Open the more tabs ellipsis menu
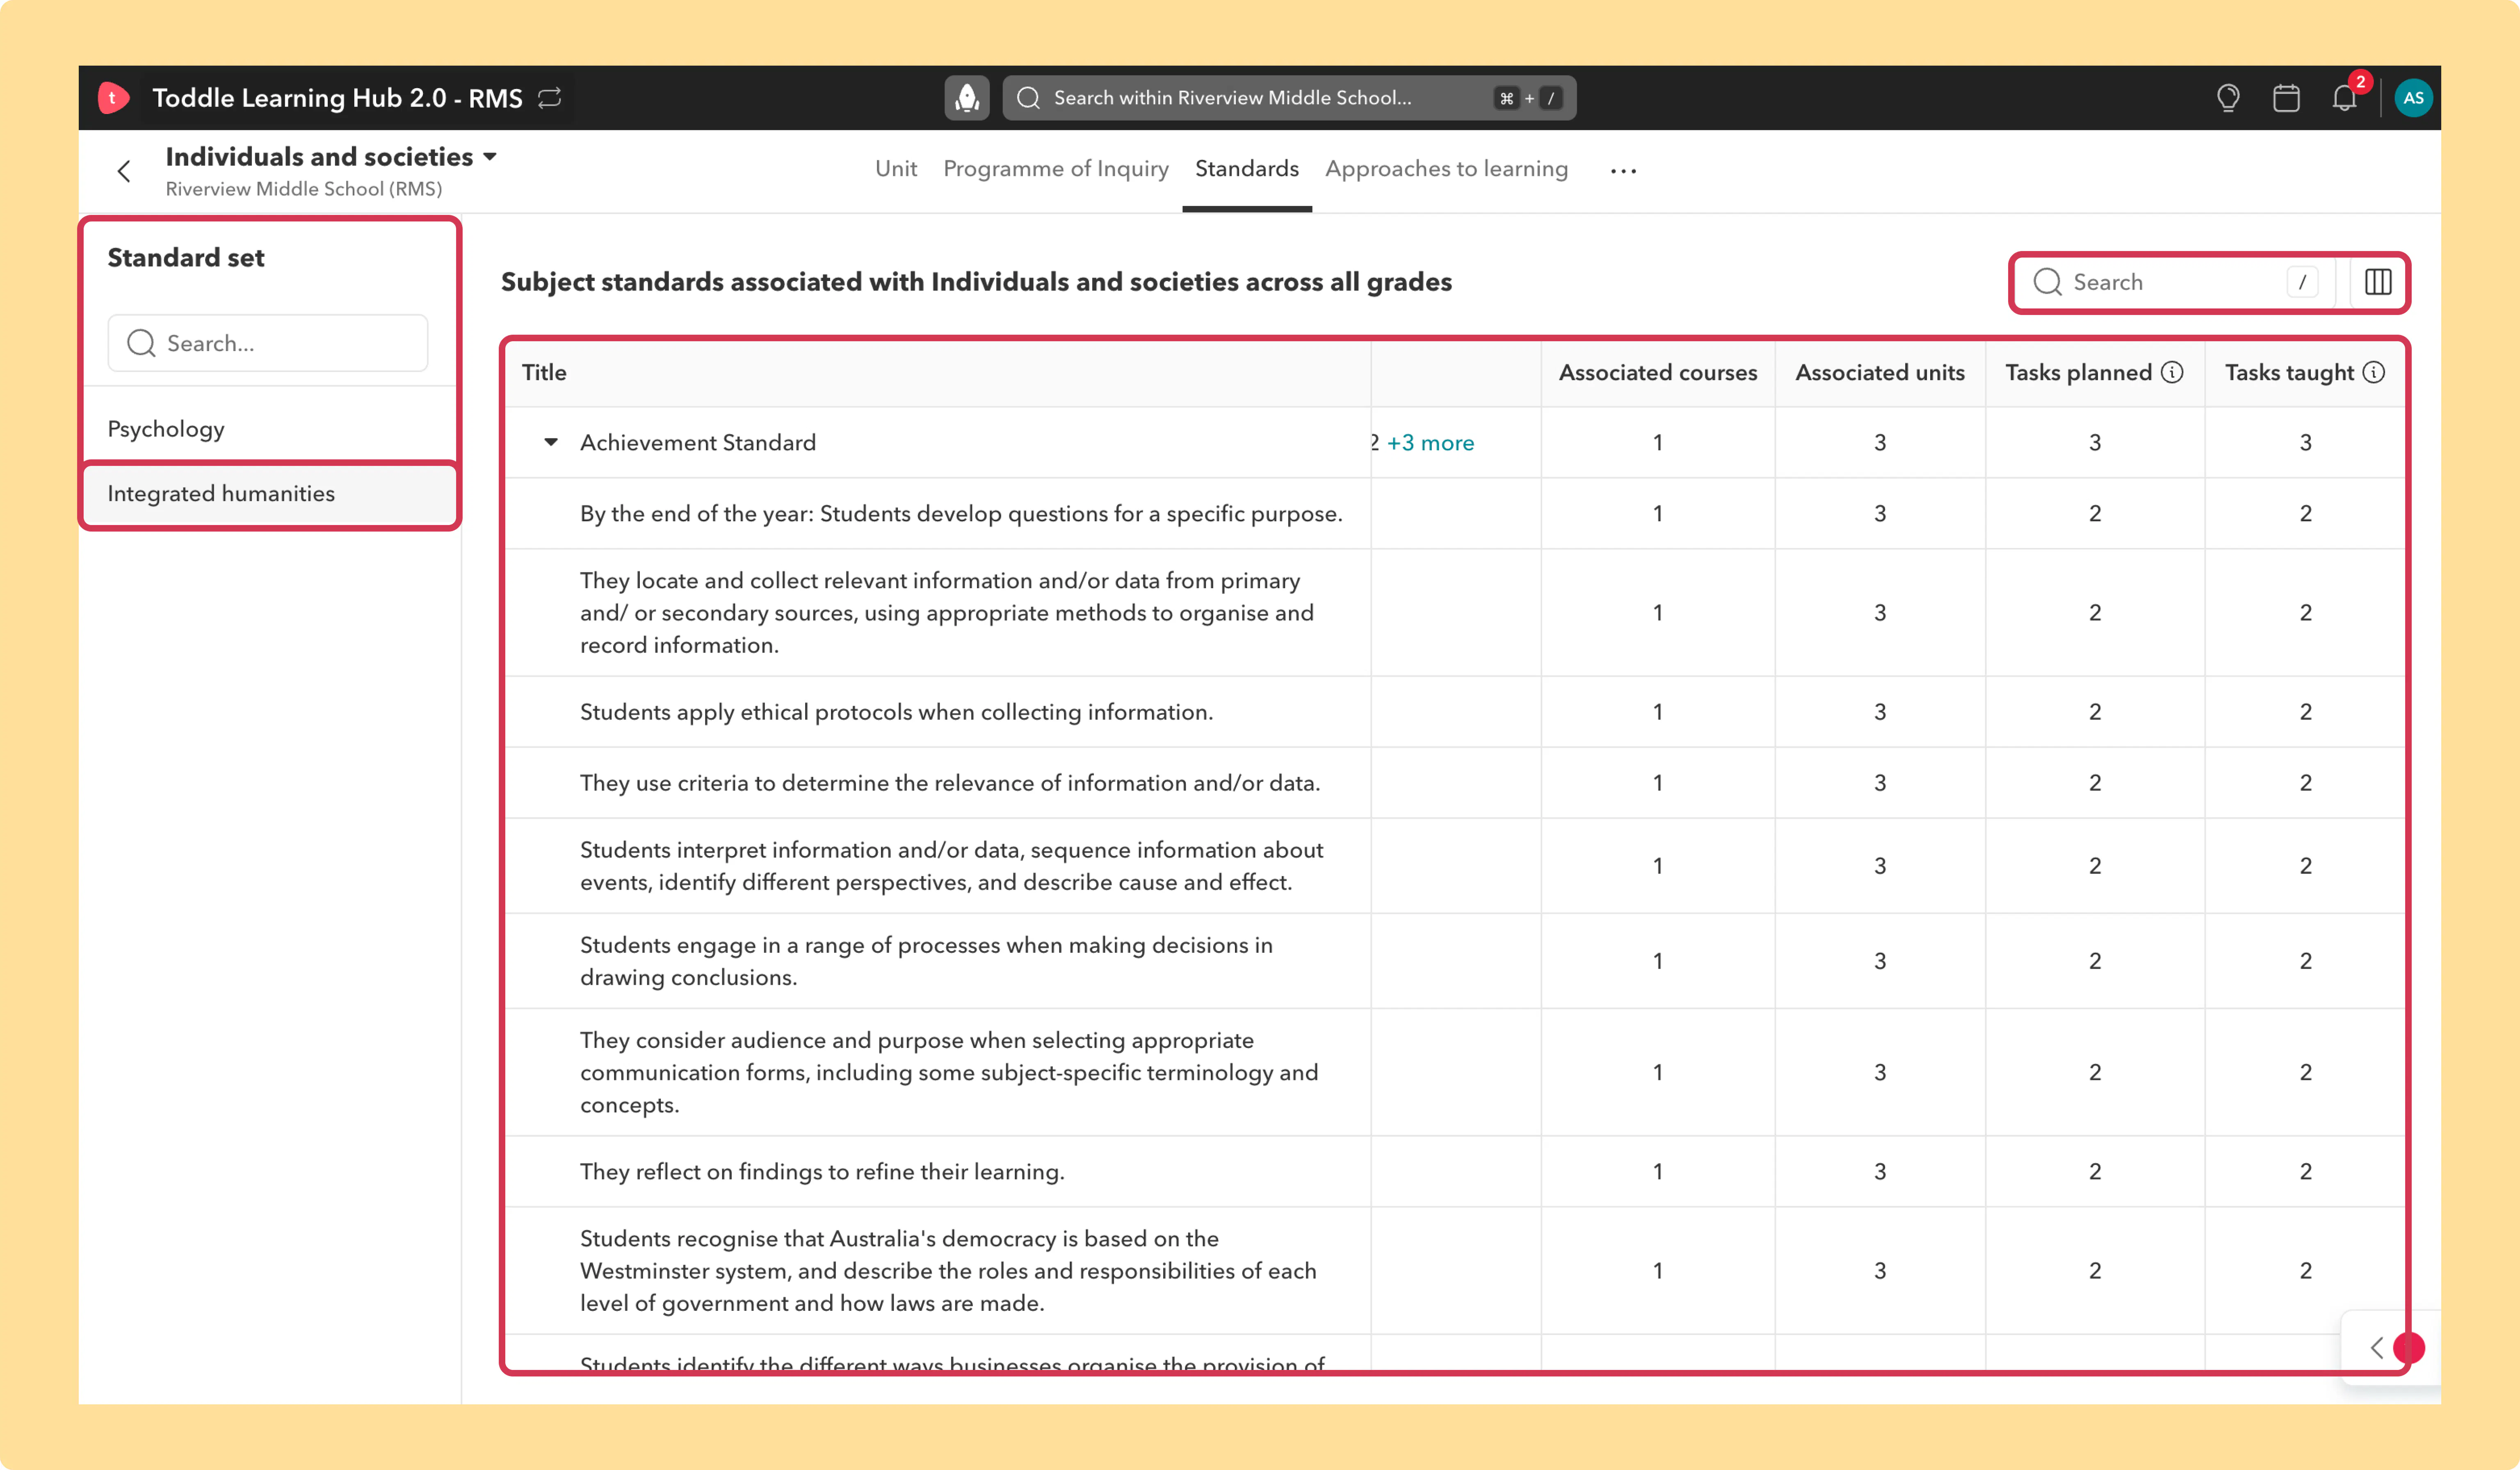Viewport: 2520px width, 1470px height. pos(1623,171)
